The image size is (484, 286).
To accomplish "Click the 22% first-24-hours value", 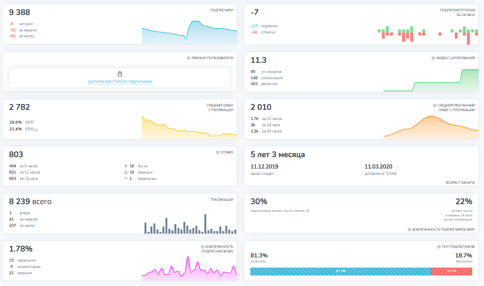I will pos(463,202).
